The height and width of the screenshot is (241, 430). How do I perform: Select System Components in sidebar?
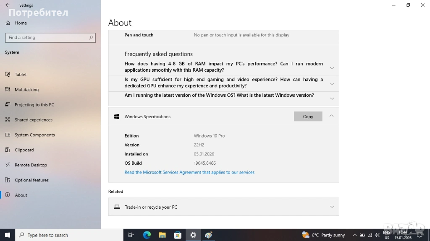[34, 135]
